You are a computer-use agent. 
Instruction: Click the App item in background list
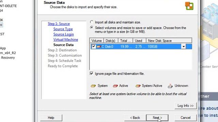pos(3,48)
